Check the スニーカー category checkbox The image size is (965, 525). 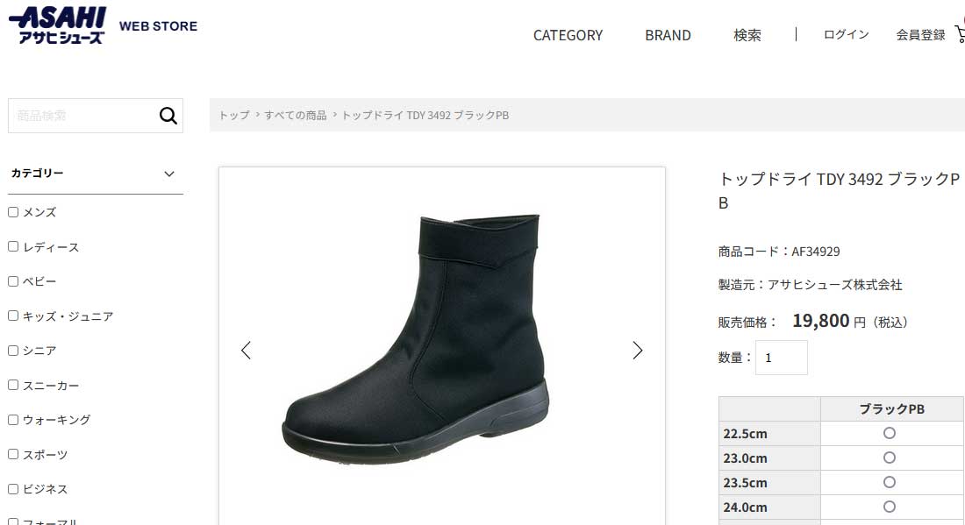pyautogui.click(x=13, y=385)
